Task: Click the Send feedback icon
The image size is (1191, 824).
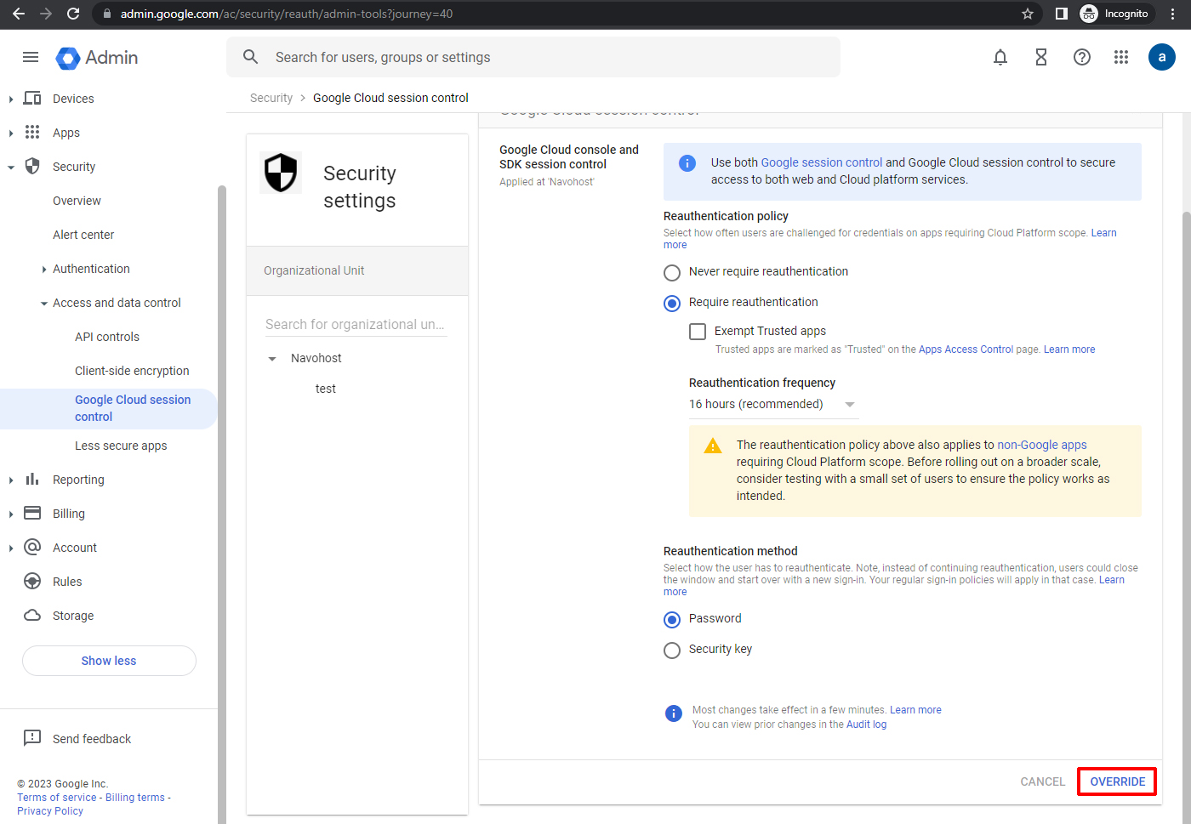Action: [x=32, y=738]
